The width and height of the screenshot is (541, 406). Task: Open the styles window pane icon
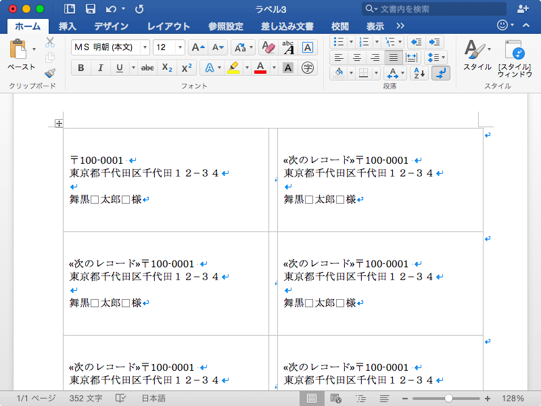[514, 50]
